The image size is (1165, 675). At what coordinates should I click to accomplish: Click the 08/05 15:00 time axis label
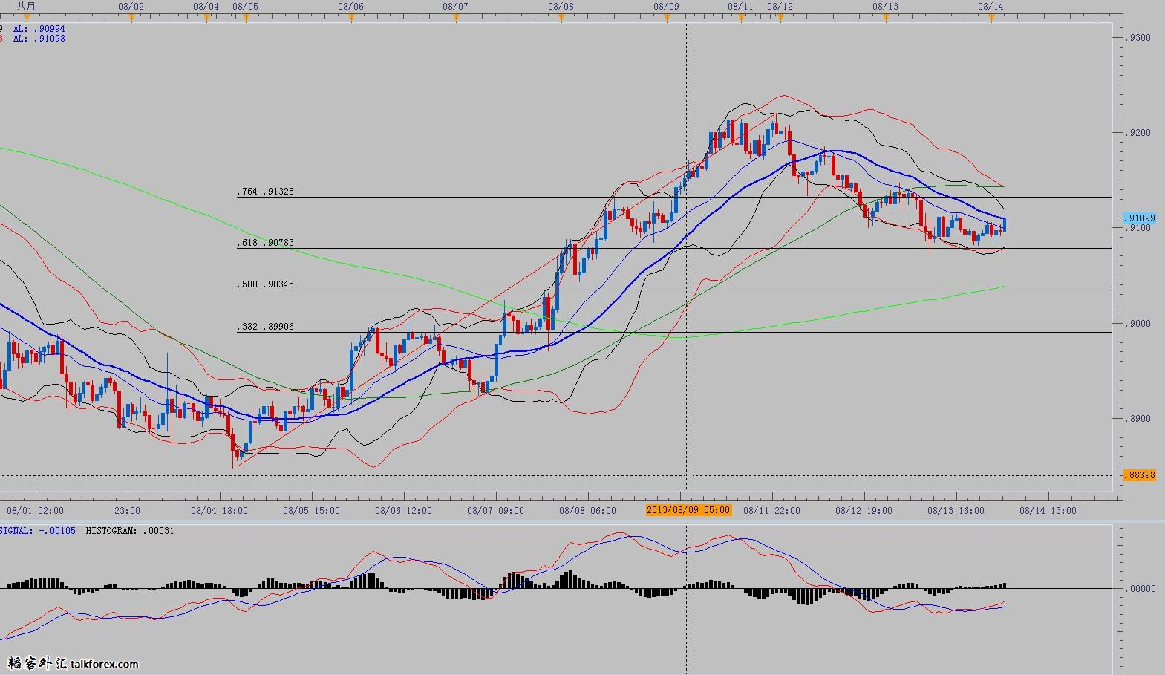coord(311,510)
